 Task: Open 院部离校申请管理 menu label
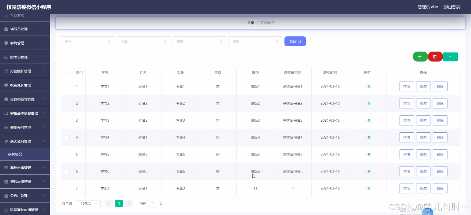point(24,210)
